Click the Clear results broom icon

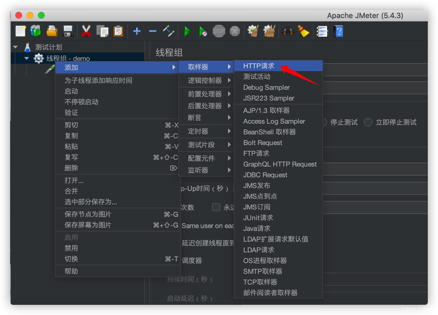[x=253, y=31]
